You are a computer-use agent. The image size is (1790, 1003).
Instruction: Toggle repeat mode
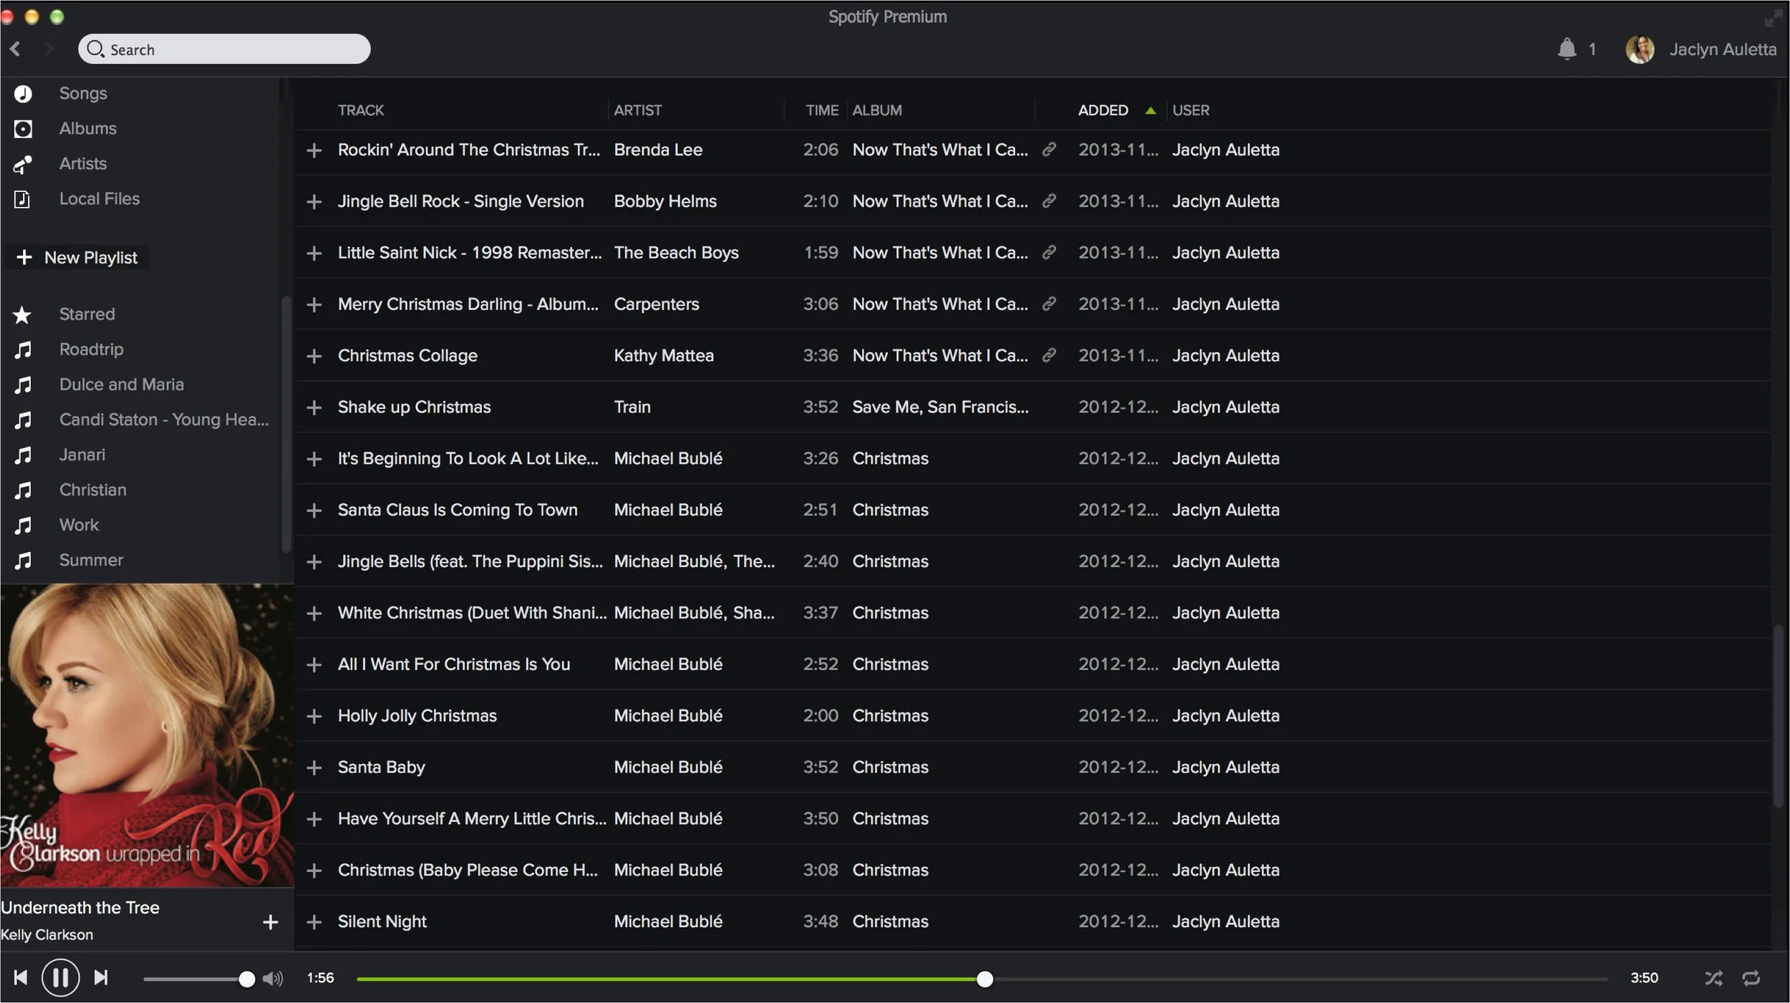[1751, 979]
